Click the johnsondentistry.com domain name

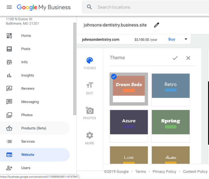tap(101, 40)
